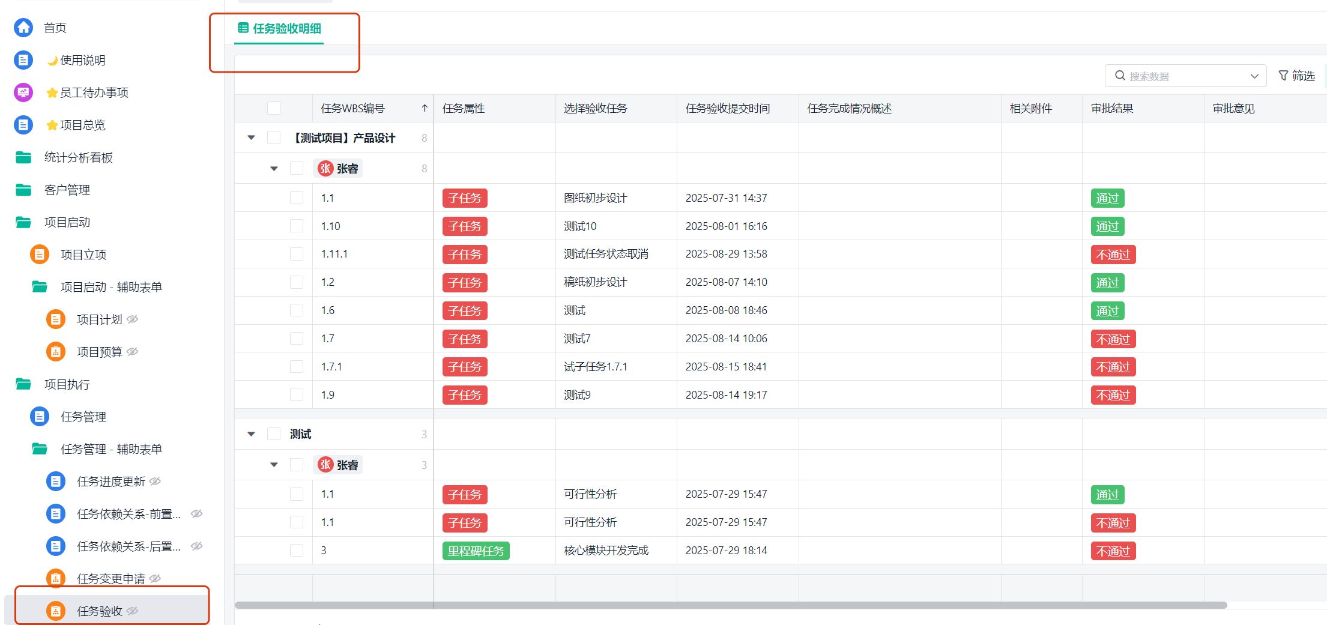1327x625 pixels.
Task: Click the sort arrow on 任务WBS编号
Action: [x=425, y=109]
